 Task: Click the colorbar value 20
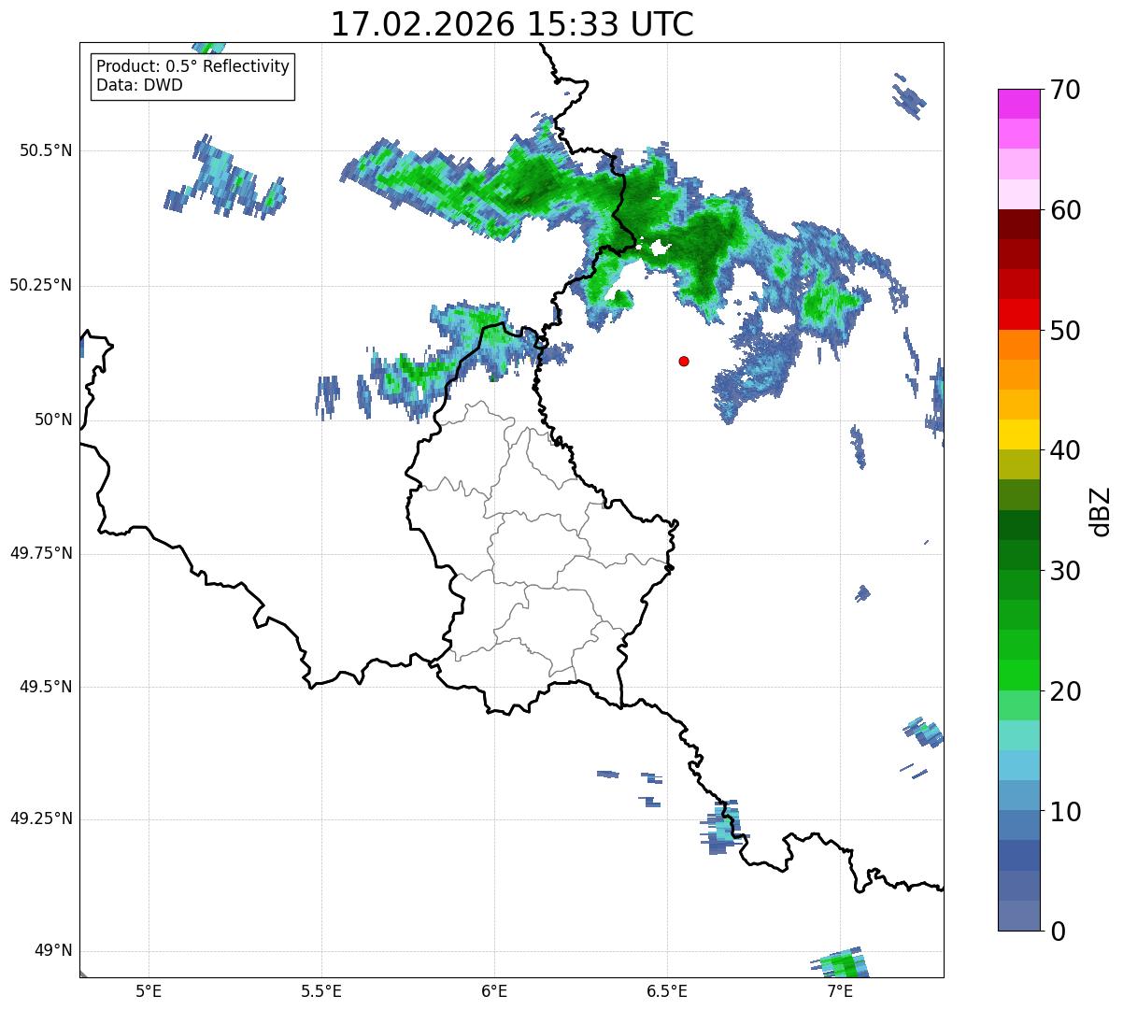pyautogui.click(x=1065, y=691)
